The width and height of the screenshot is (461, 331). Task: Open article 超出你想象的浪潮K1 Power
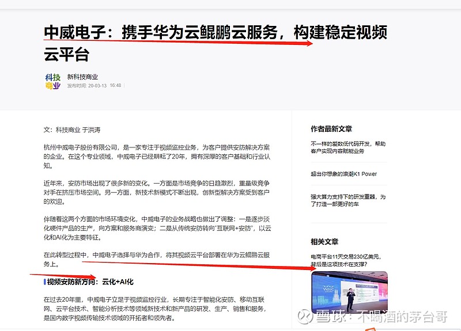click(343, 174)
